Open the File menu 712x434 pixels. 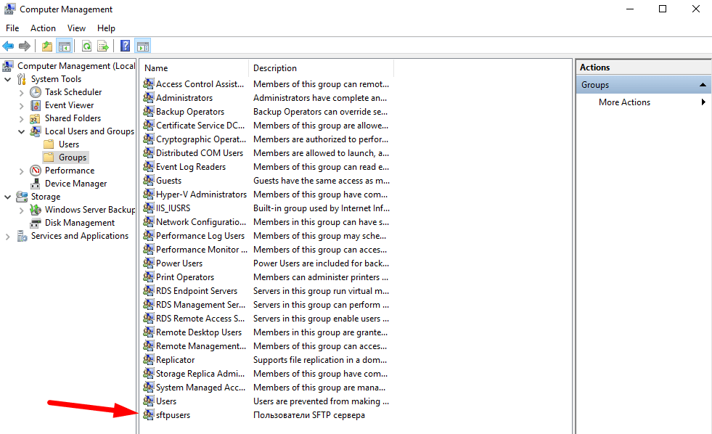click(x=12, y=28)
